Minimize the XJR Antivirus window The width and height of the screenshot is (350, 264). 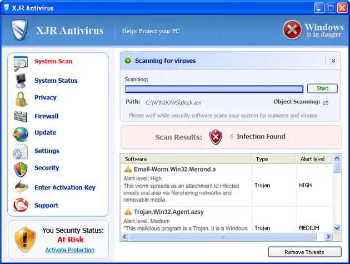coord(319,8)
